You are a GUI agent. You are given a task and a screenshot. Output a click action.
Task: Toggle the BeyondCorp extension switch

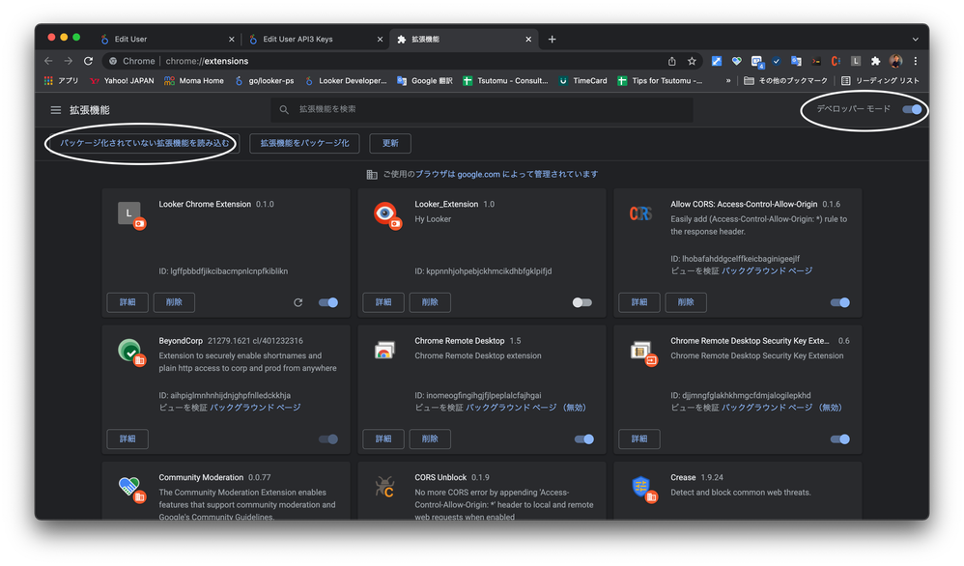pos(328,439)
